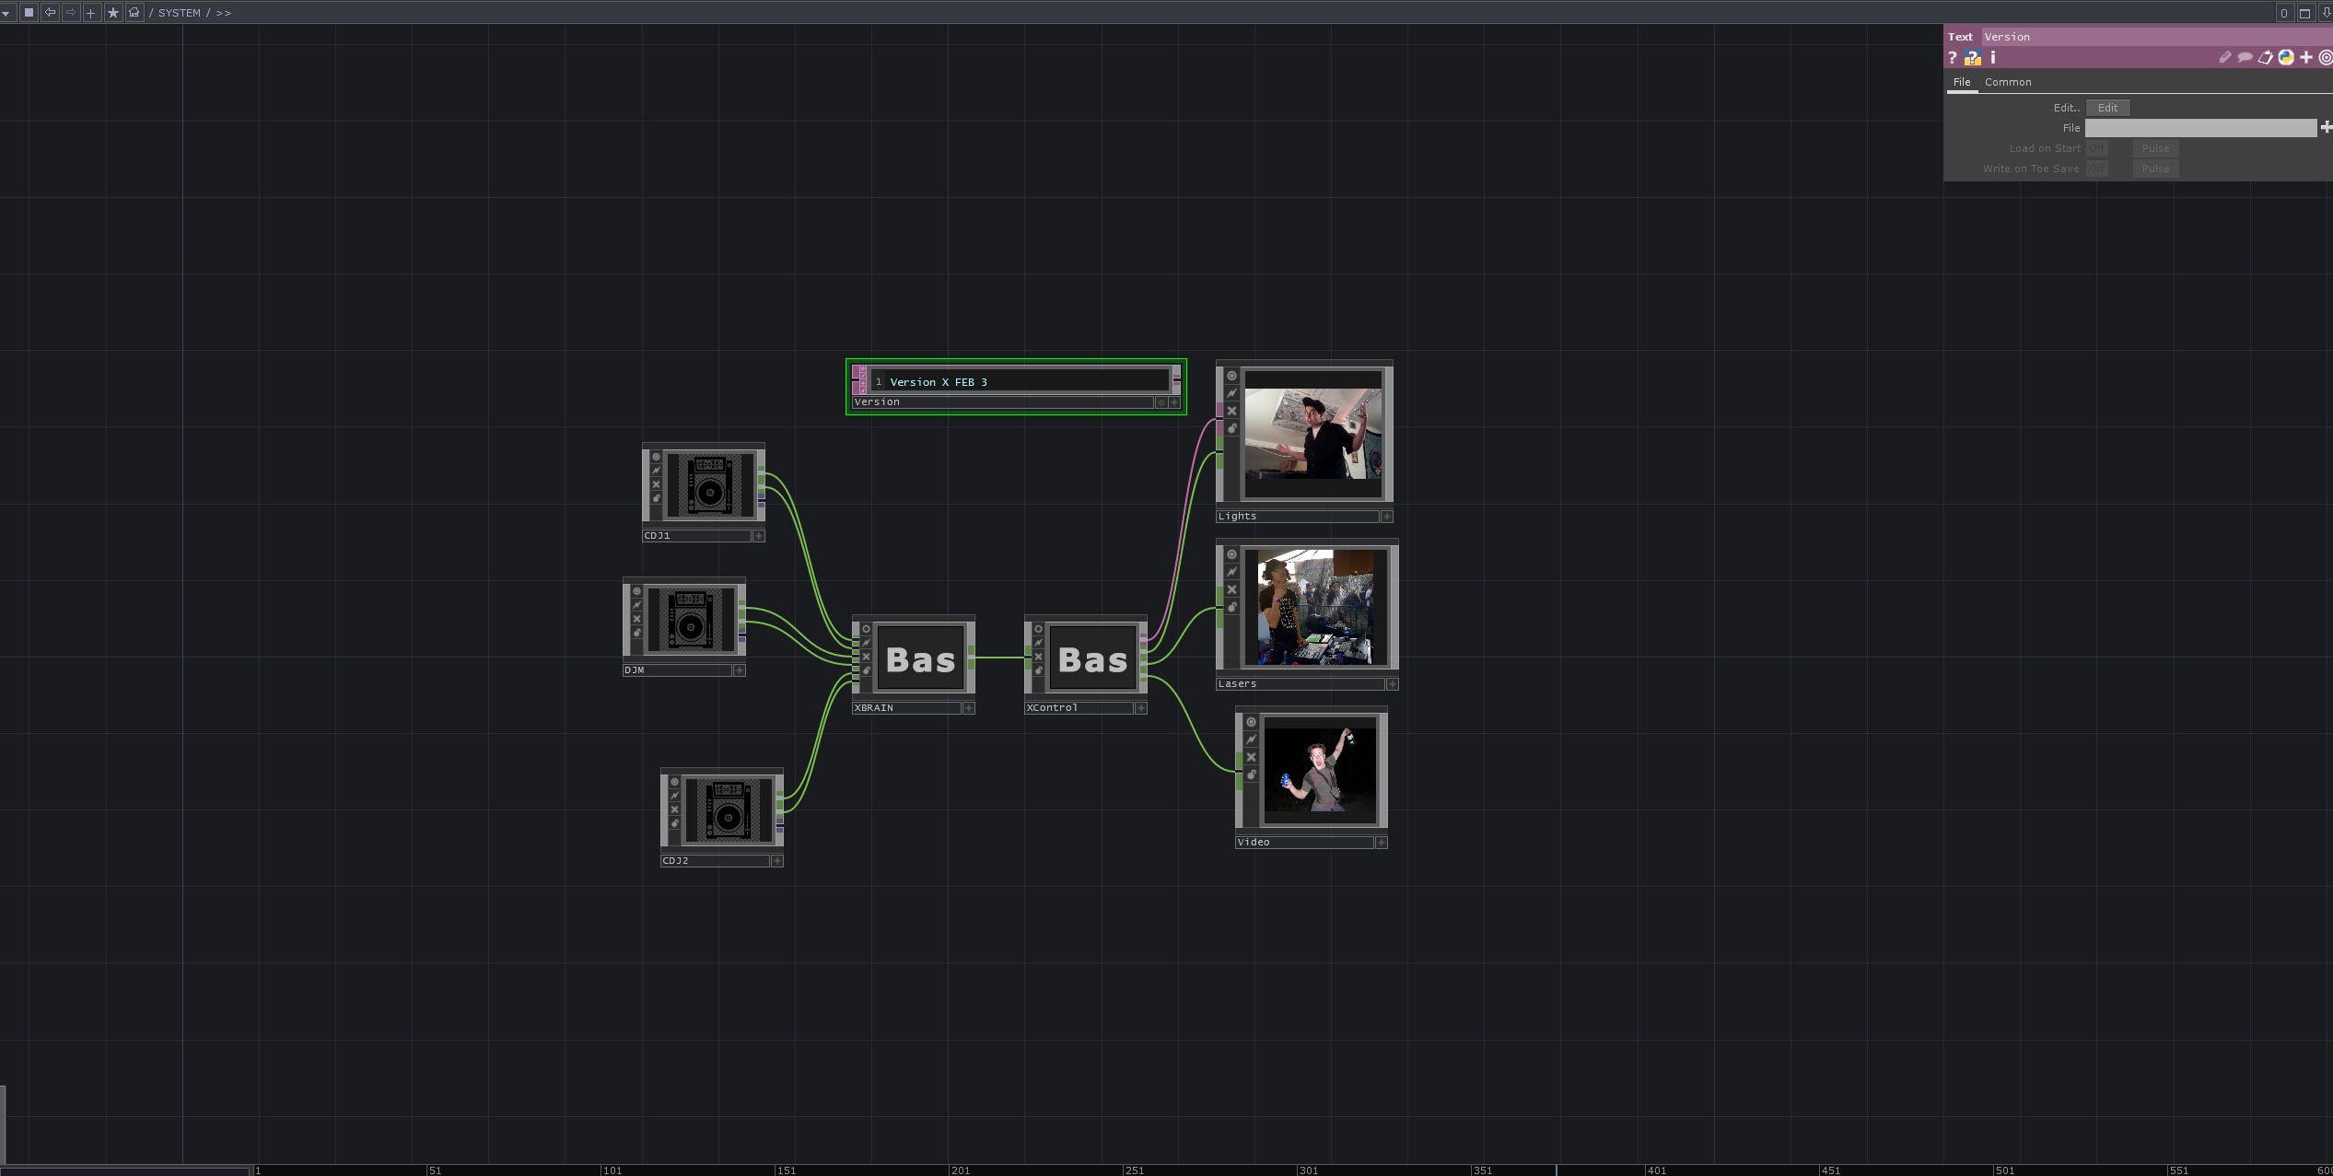Click the Python help icon
Screen dimensions: 2333x1176
pos(1972,58)
